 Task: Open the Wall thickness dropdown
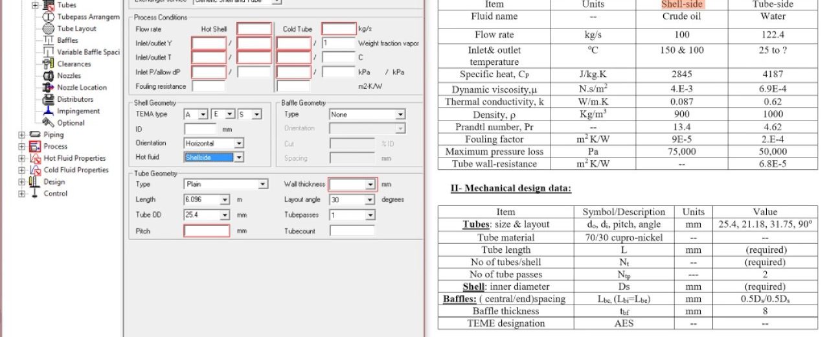(370, 185)
